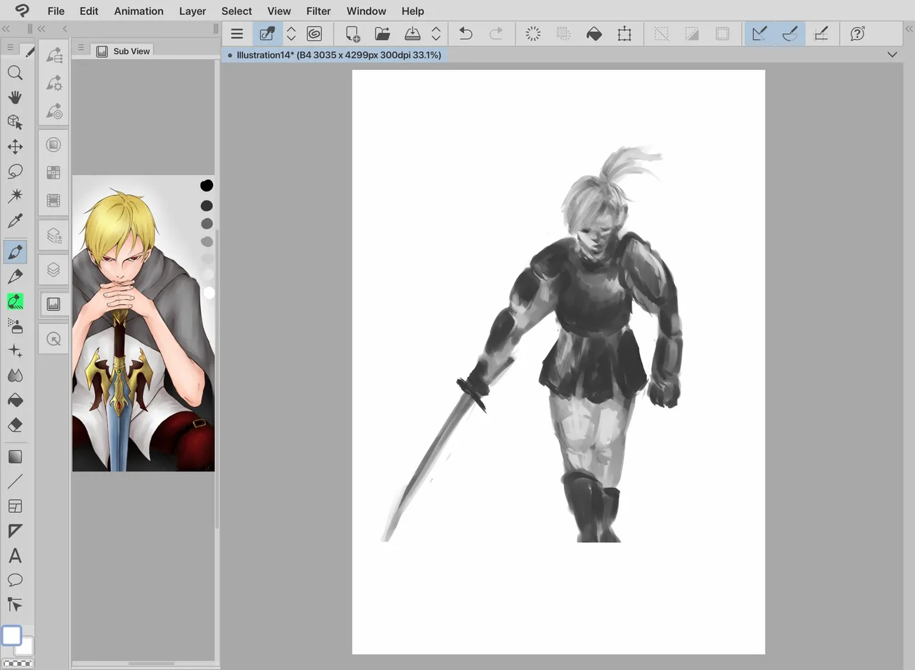Open the Filter menu
The height and width of the screenshot is (670, 915).
(318, 11)
